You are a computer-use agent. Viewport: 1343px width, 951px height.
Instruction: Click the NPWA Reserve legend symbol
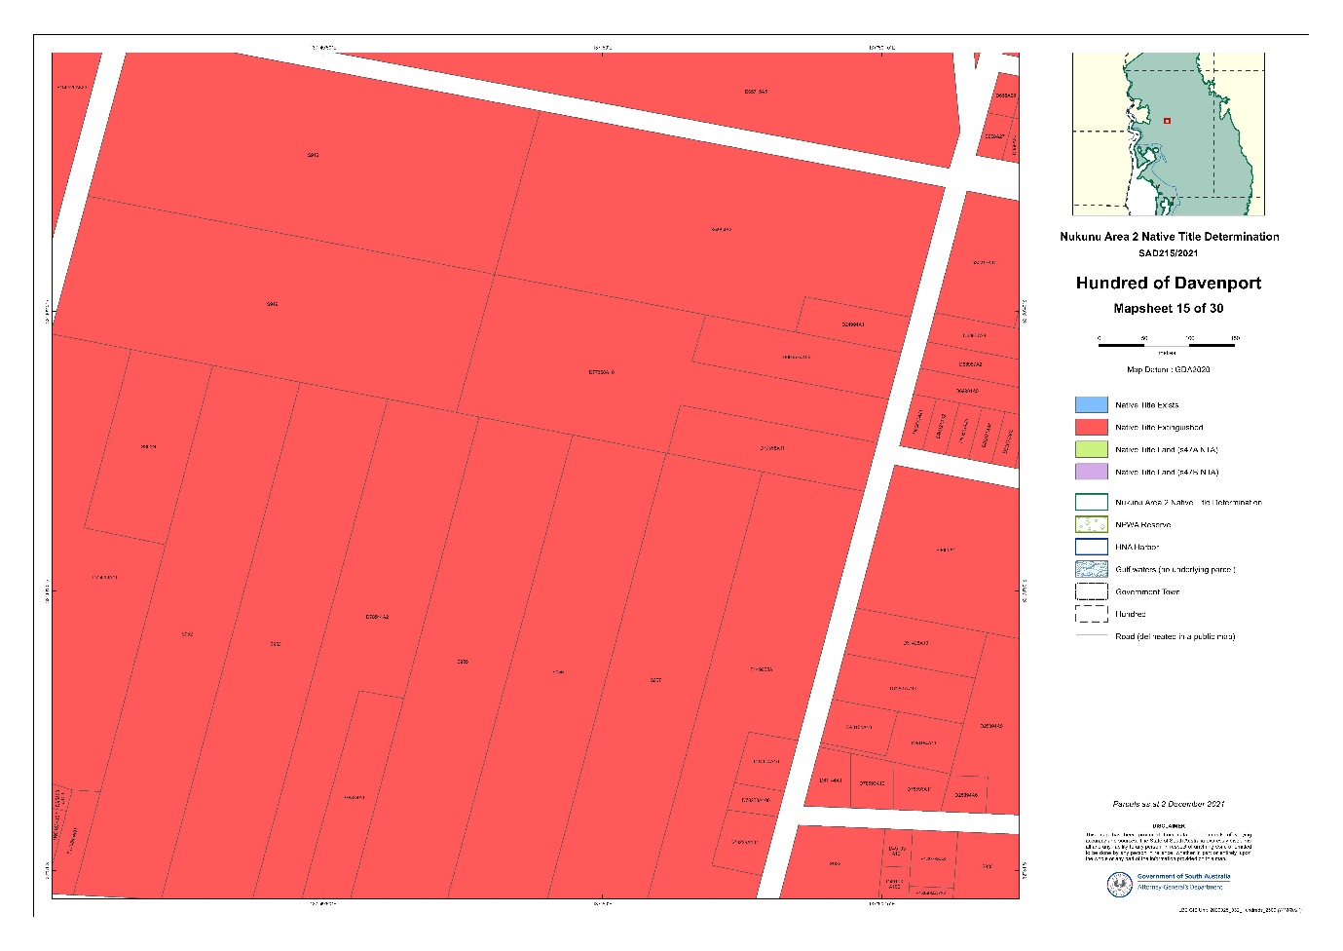[1091, 524]
